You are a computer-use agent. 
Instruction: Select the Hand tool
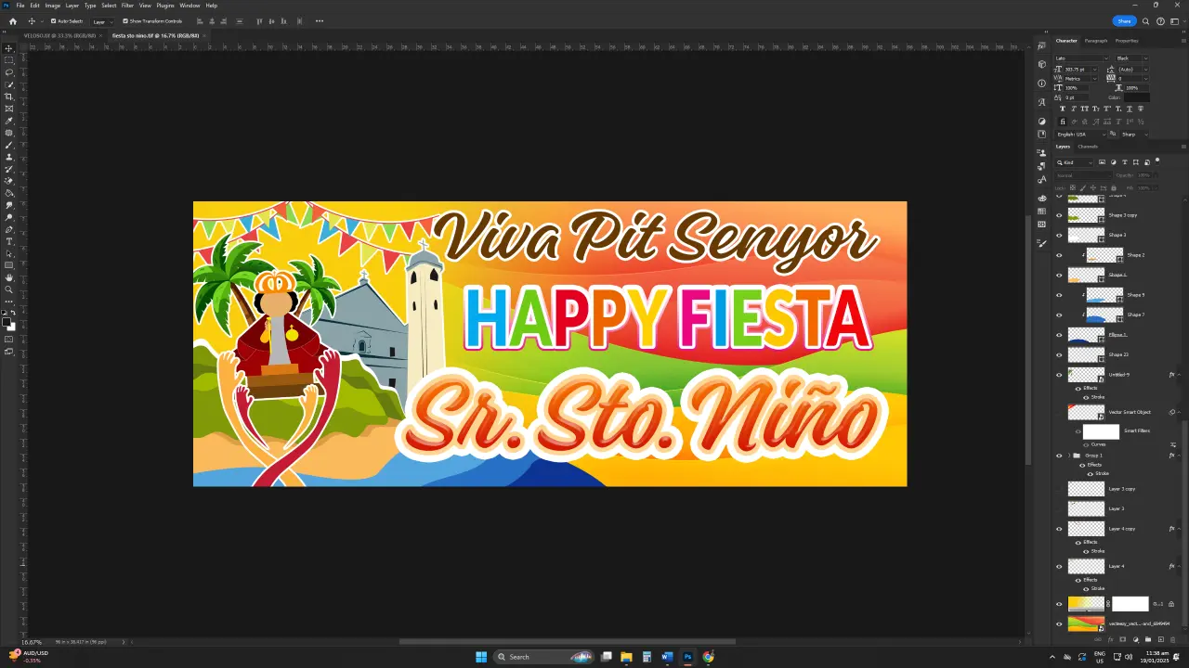tap(9, 277)
